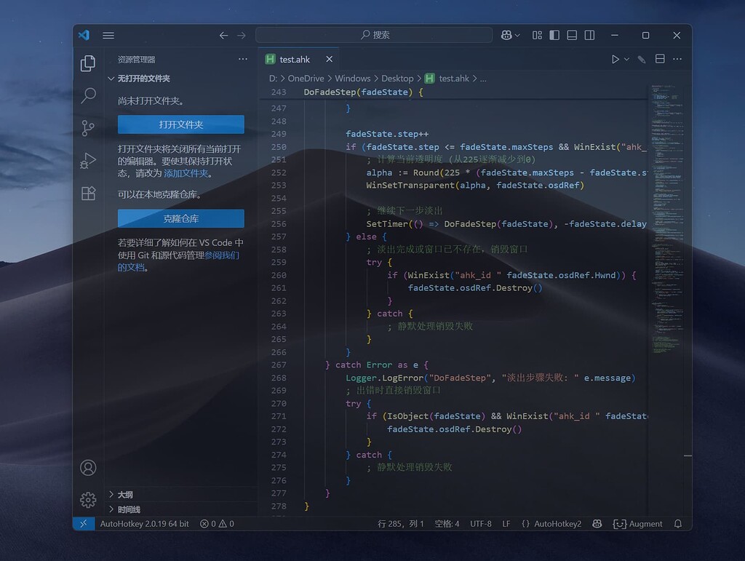Click the debug/edit tool icon in editor toolbar
745x561 pixels.
[x=642, y=60]
